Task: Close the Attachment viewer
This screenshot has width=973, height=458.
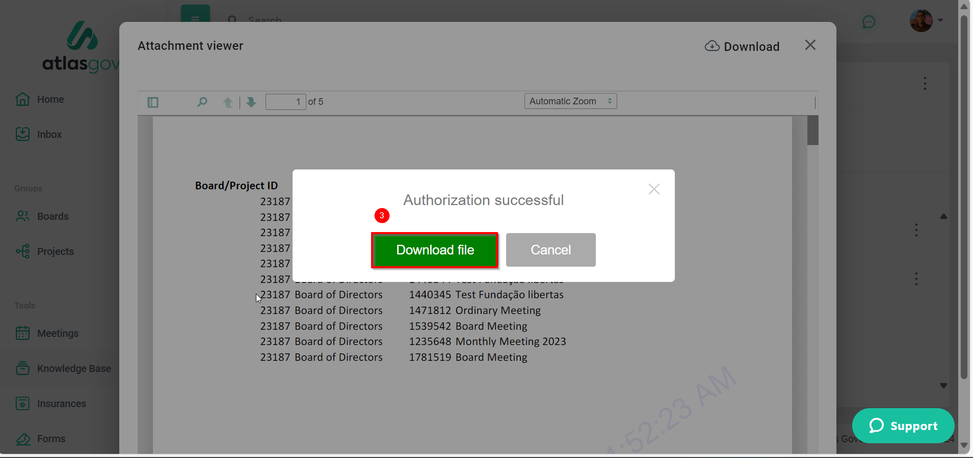Action: (810, 45)
